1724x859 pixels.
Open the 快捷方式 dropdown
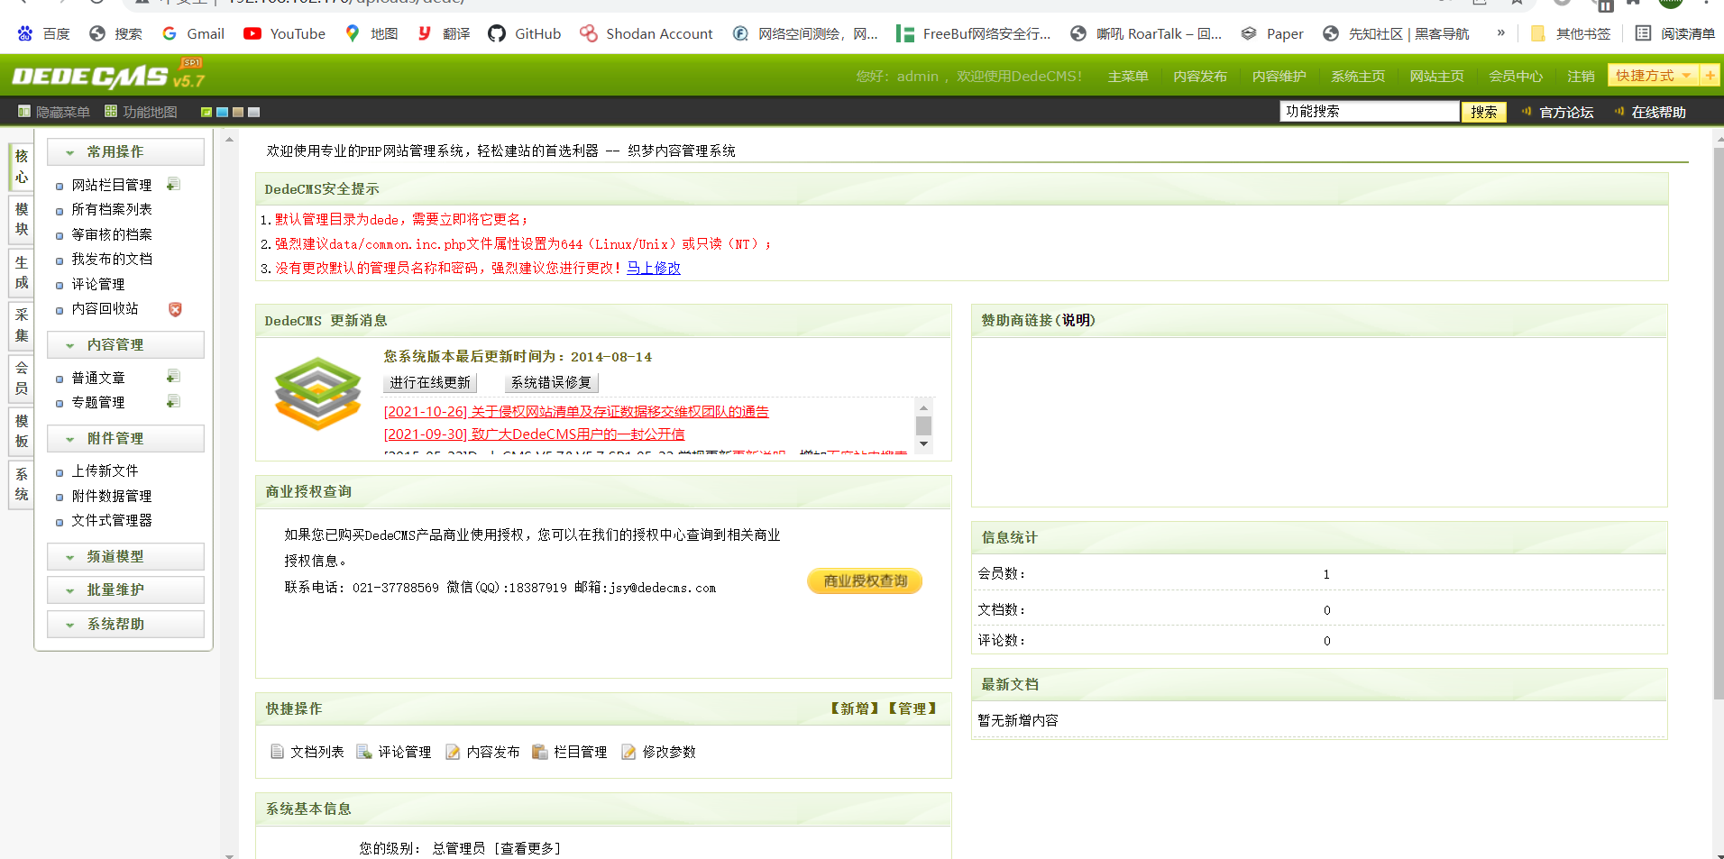point(1654,76)
